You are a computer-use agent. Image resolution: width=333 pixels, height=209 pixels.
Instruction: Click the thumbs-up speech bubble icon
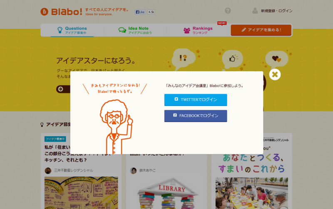pos(232,59)
